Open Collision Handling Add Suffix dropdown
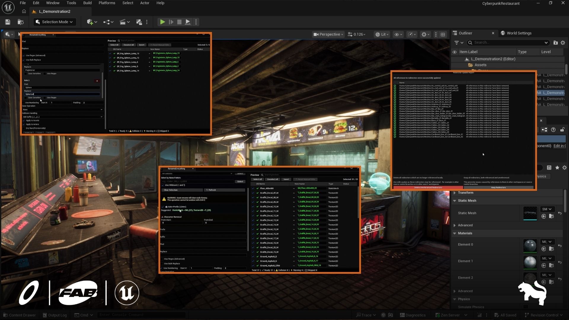The width and height of the screenshot is (569, 320). coord(63,117)
